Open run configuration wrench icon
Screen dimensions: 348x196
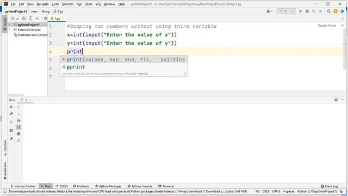click(x=11, y=114)
